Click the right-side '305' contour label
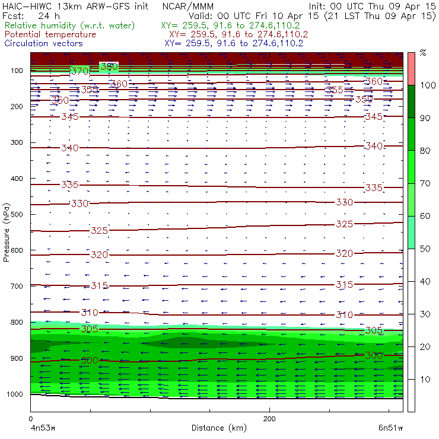439x439 pixels. 374,330
